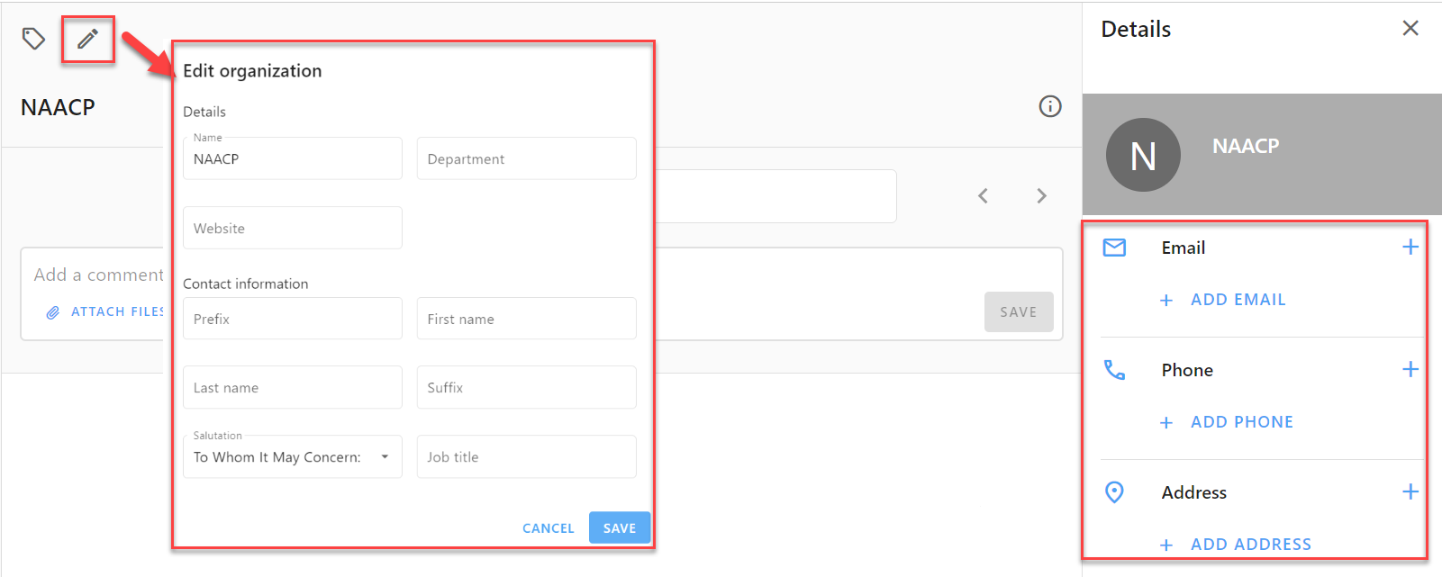
Task: Focus the Website field
Action: click(293, 228)
